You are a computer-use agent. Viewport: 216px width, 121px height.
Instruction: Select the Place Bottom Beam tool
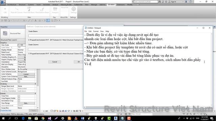[42, 10]
